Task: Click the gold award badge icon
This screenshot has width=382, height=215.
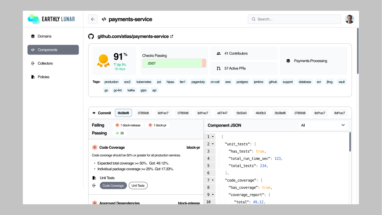Action: coord(103,61)
